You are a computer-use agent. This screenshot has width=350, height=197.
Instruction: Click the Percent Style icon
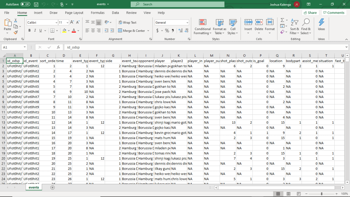167,30
